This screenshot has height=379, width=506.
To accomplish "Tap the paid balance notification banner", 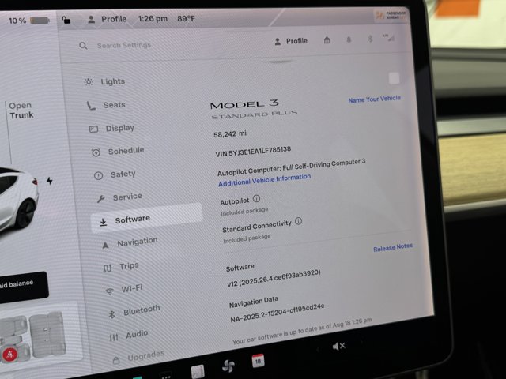I will pos(23,287).
